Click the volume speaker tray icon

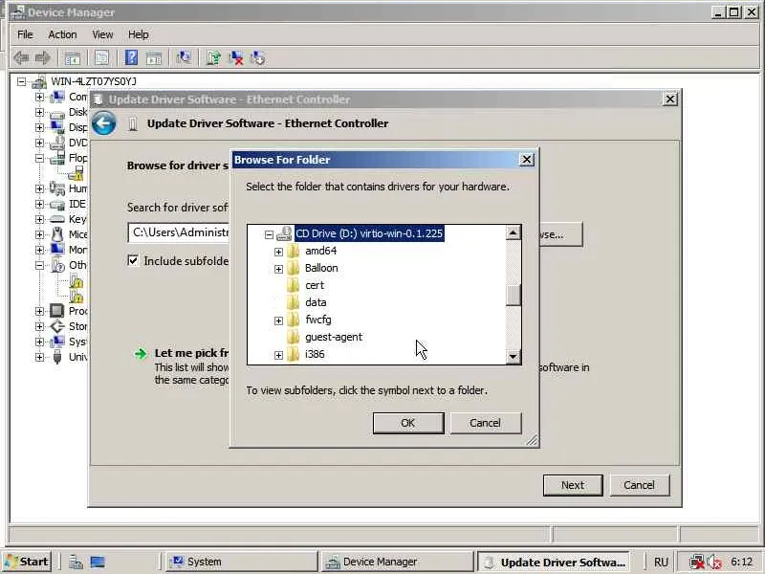[714, 562]
